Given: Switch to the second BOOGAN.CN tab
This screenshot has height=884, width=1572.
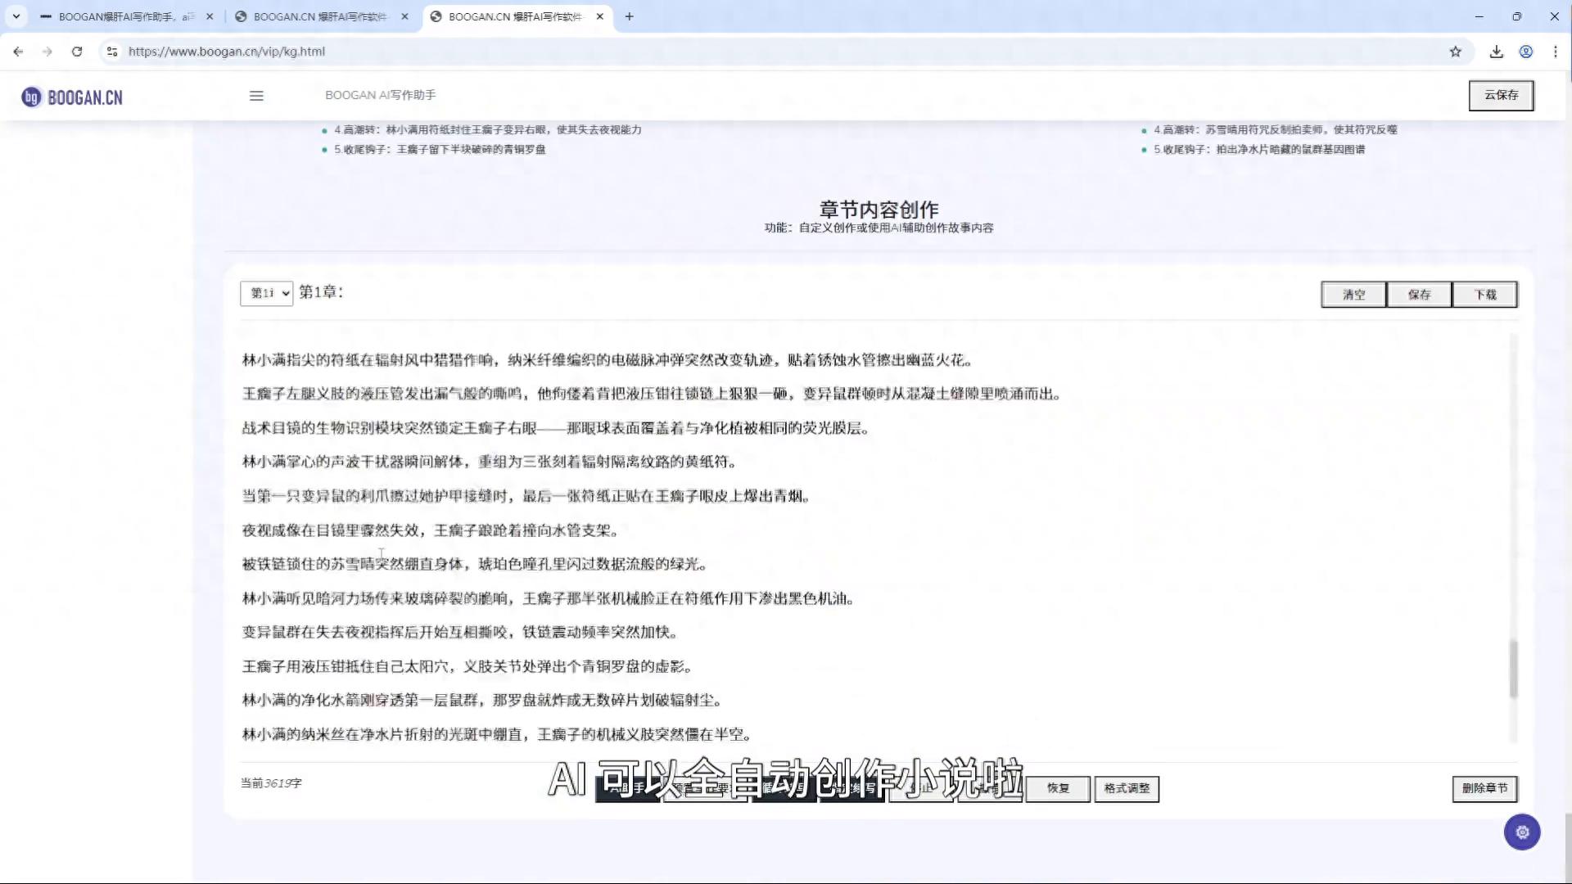Looking at the screenshot, I should [319, 16].
